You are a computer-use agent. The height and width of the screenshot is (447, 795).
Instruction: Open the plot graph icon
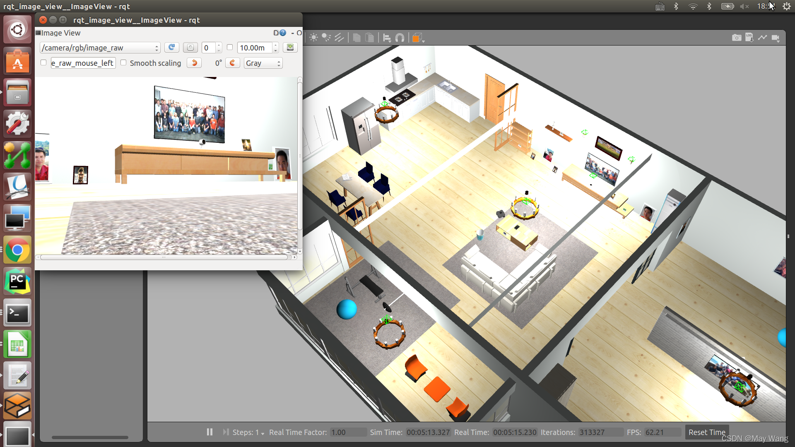762,38
